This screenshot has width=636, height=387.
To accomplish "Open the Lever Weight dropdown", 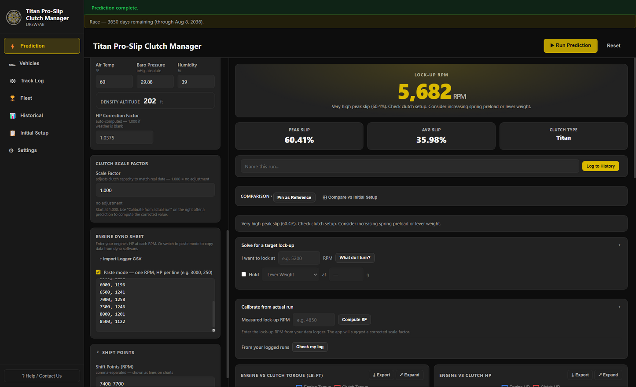I will (x=291, y=274).
